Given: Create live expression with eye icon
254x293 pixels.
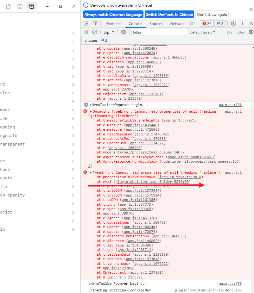Looking at the screenshot, I should [x=124, y=32].
